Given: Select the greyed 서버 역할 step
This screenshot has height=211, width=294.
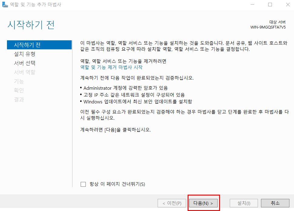Looking at the screenshot, I should click(25, 72).
